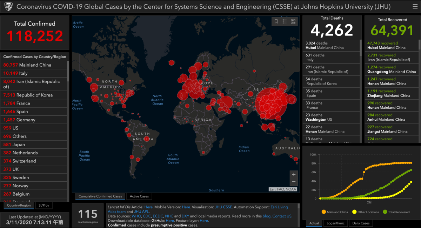Select '373 UK' in confirmed list

[34, 169]
